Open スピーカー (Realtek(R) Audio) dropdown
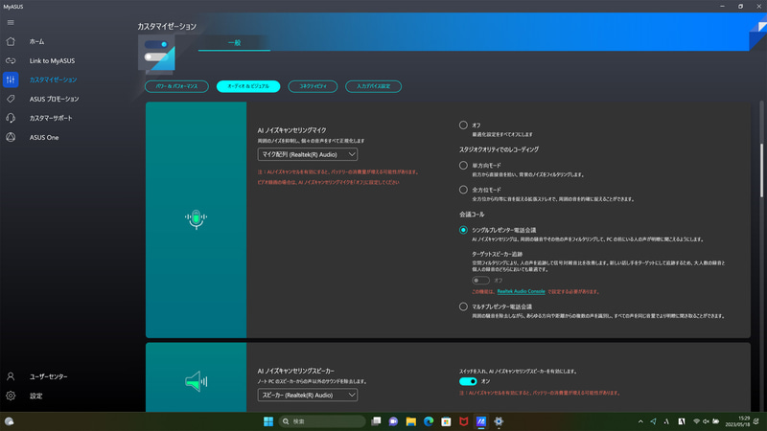Screen dimensions: 767x431 pos(308,395)
